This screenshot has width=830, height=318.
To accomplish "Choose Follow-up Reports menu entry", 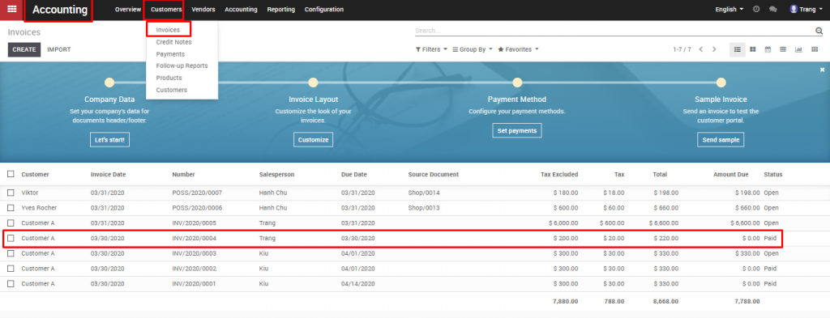I will pos(182,66).
